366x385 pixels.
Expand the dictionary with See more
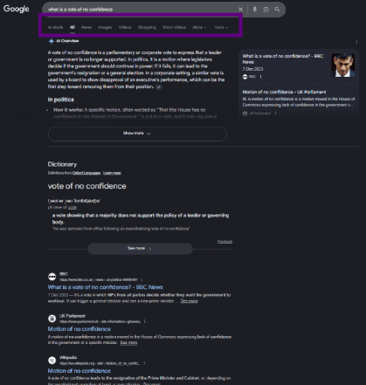click(140, 249)
